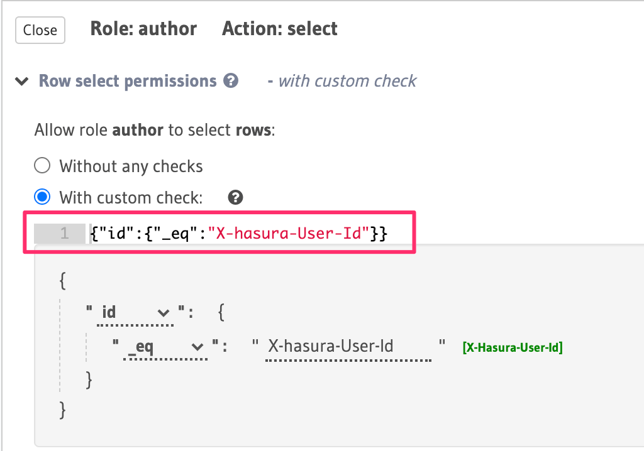
Task: Click the Without any checks label text
Action: 131,166
